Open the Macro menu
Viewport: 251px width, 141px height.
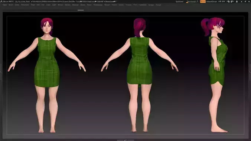pos(61,5)
